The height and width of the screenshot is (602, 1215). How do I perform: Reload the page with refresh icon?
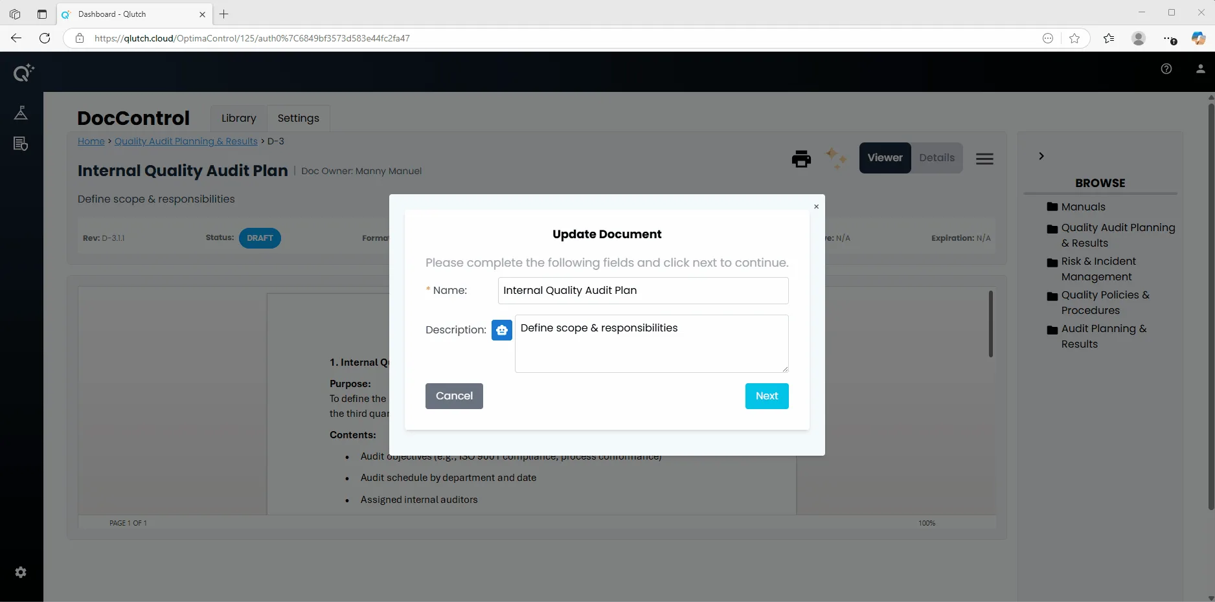(x=45, y=38)
